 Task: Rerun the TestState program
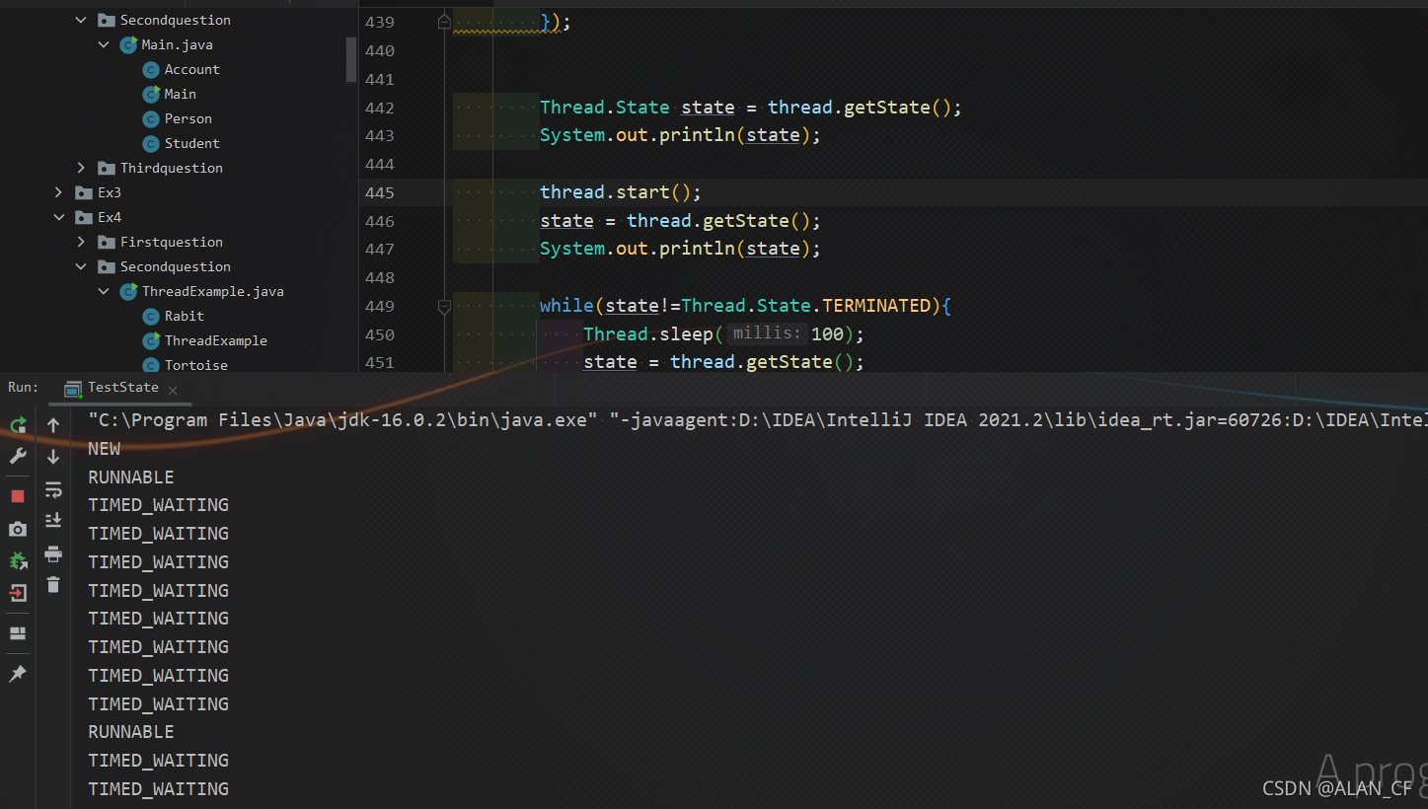click(18, 425)
